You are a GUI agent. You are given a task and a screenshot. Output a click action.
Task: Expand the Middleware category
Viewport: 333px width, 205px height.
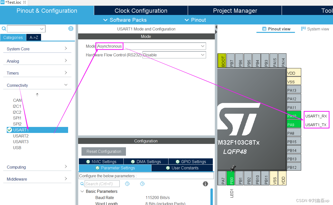tap(37, 179)
